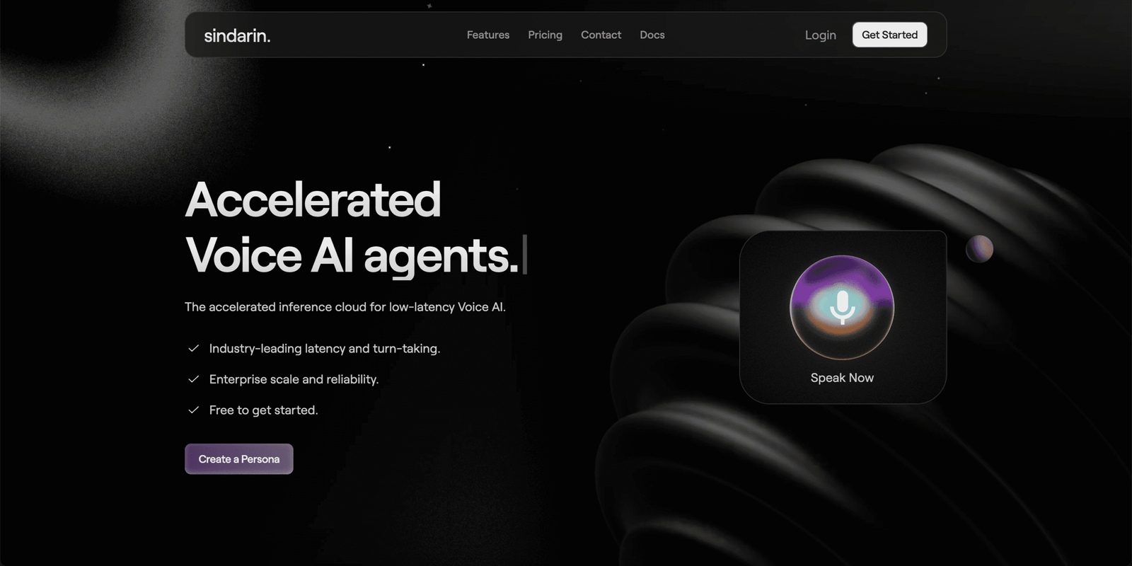This screenshot has height=566, width=1132.
Task: Click checkmark beside Free to get started
Action: [193, 410]
